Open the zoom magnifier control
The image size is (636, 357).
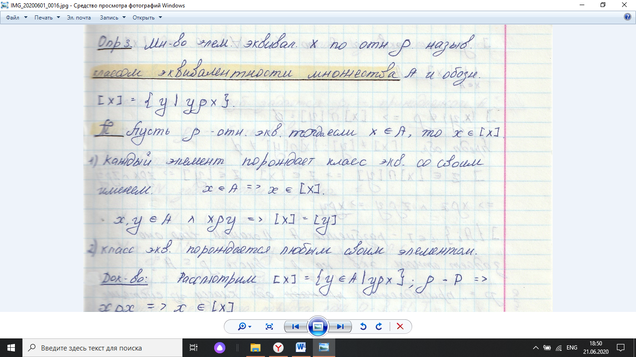(x=242, y=326)
